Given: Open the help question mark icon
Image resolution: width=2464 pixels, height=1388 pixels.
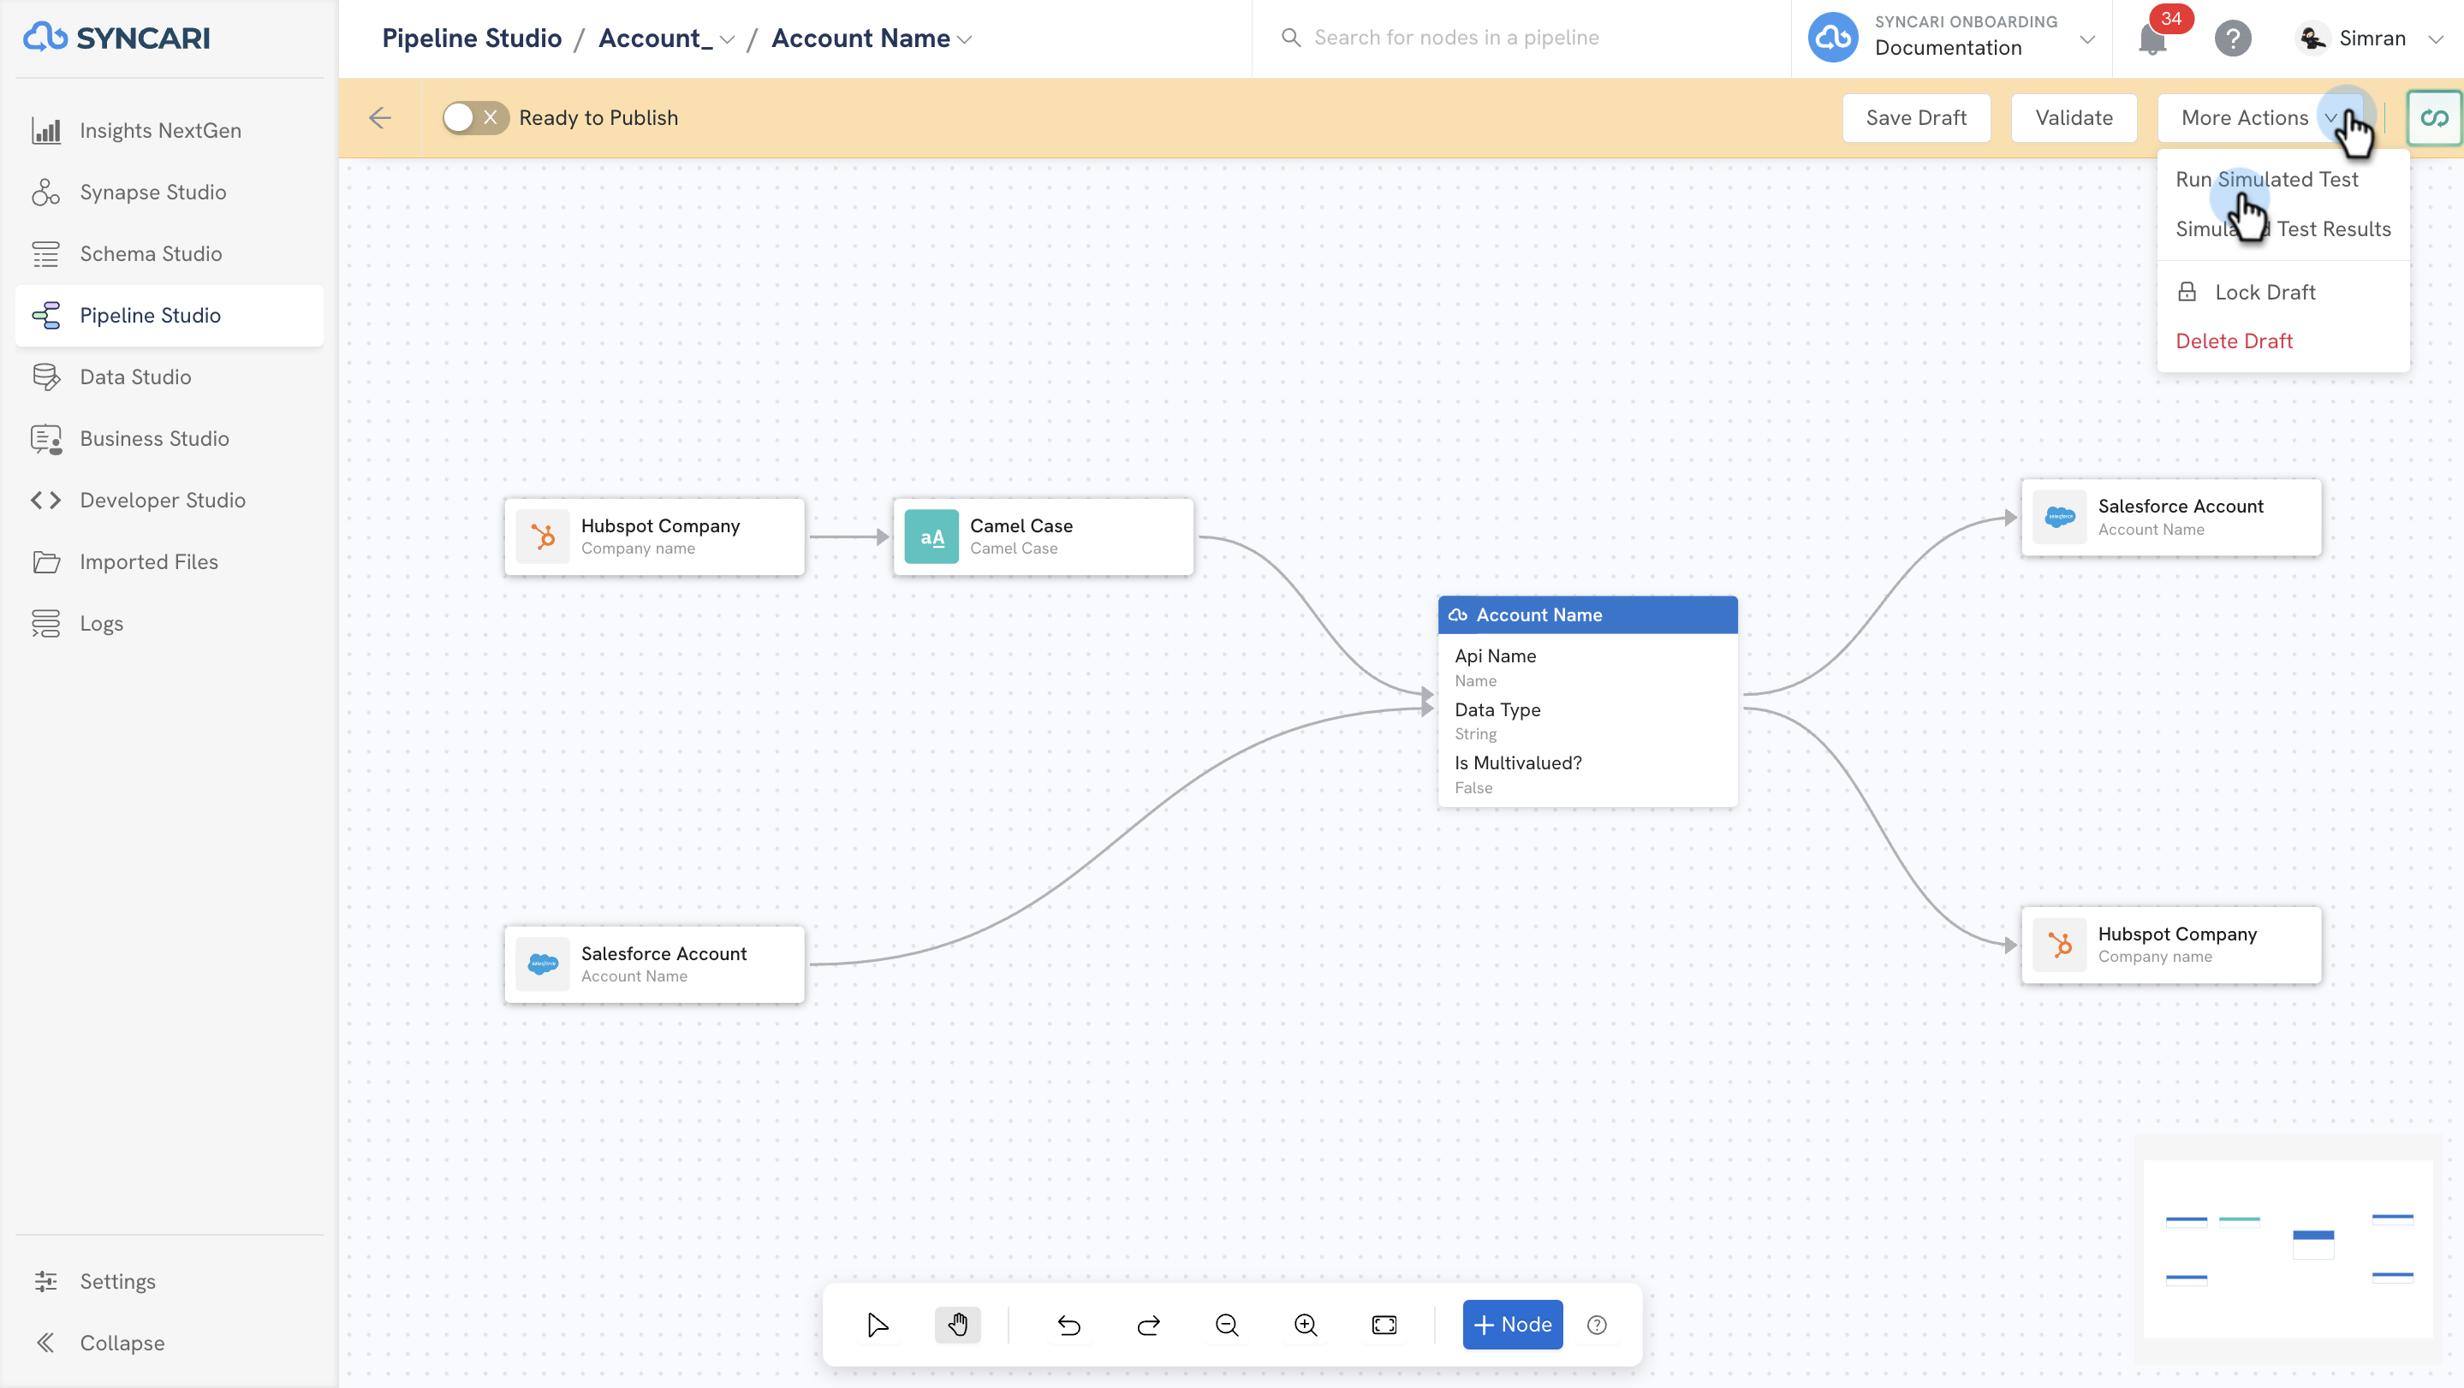Looking at the screenshot, I should click(2233, 39).
